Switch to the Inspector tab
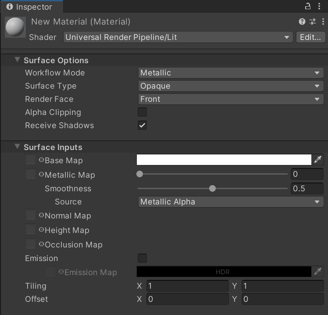 click(x=32, y=7)
